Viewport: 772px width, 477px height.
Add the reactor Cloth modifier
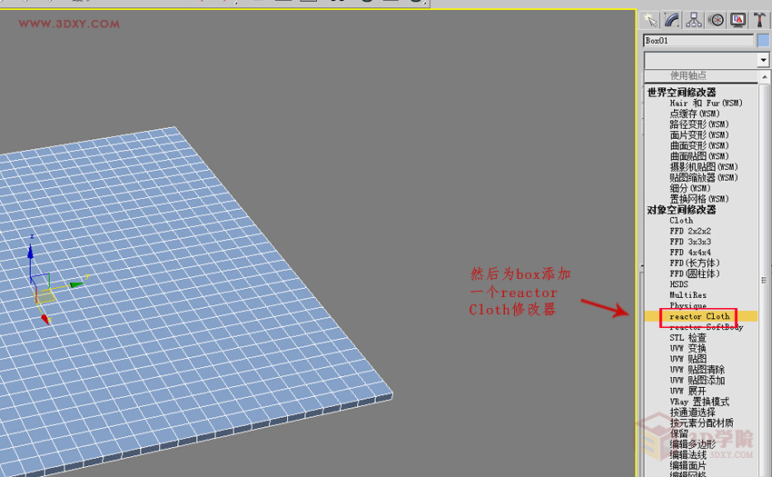(x=699, y=316)
